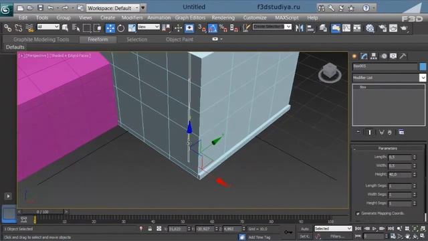Open the 'Selected' key target dropdown
This screenshot has width=428, height=241.
[333, 229]
